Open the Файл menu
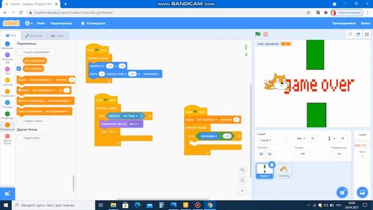 click(41, 23)
